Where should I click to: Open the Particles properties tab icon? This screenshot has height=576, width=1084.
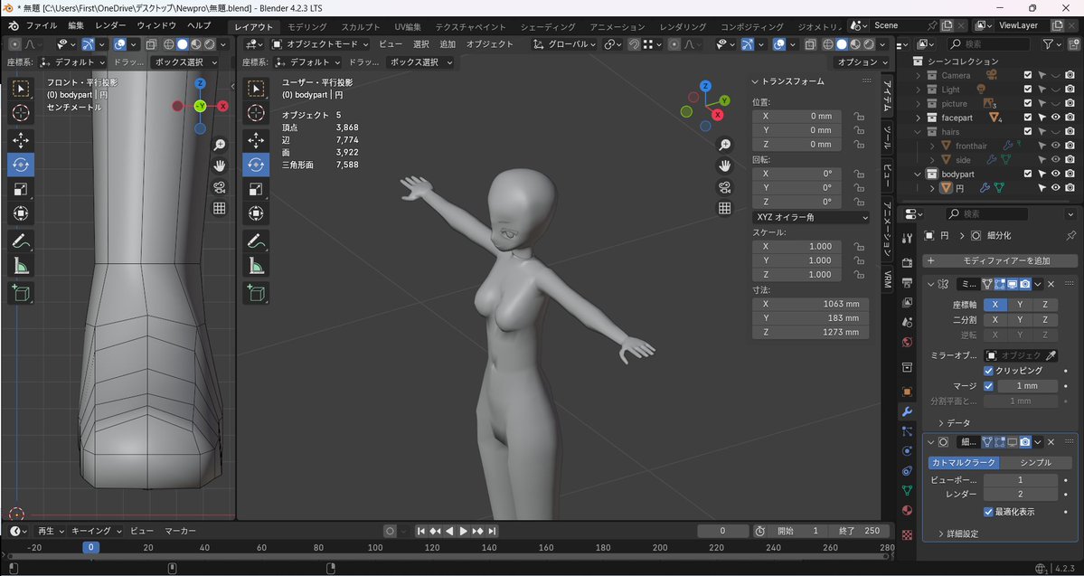click(908, 431)
